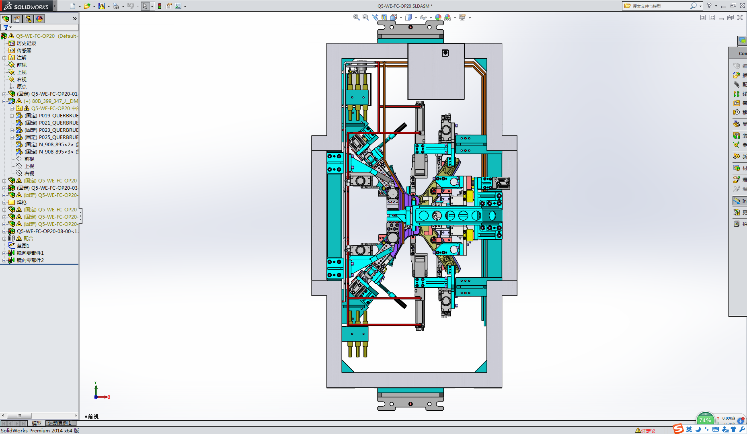This screenshot has width=747, height=434.
Task: Select 配合 mates folder in tree
Action: (28, 239)
